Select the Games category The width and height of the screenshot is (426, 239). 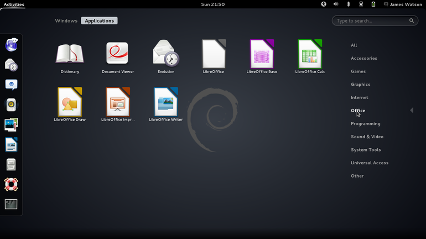tap(358, 71)
